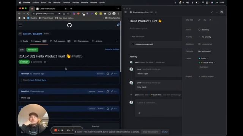Open Archivo menu in macOS menu bar
This screenshot has width=243, height=136.
[35, 3]
